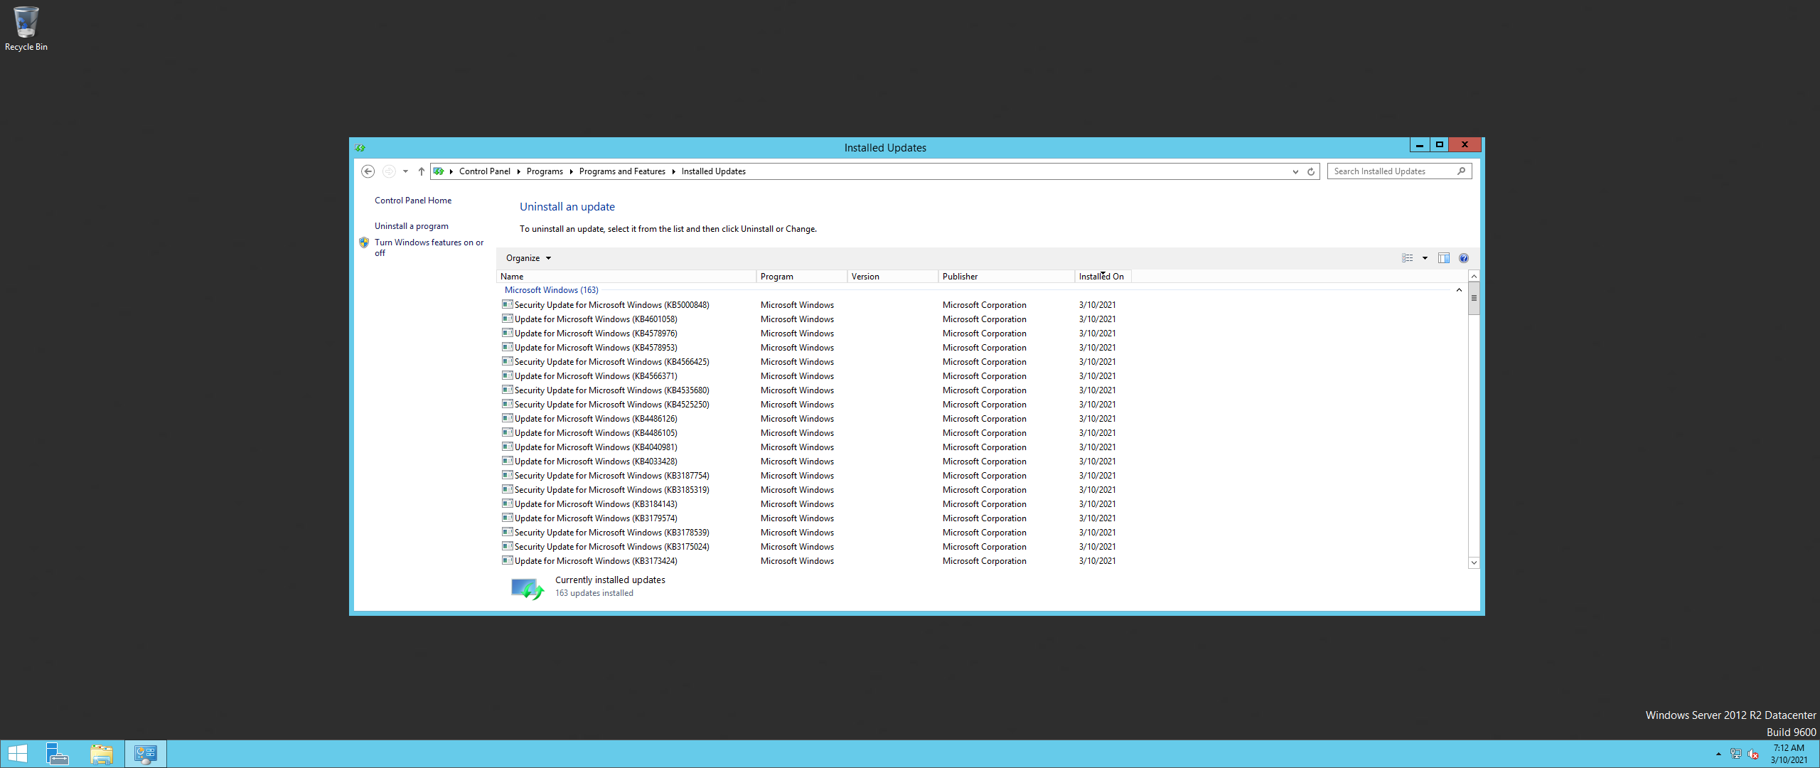Click the vertical scrollbar thumb
This screenshot has height=768, width=1820.
(1474, 298)
